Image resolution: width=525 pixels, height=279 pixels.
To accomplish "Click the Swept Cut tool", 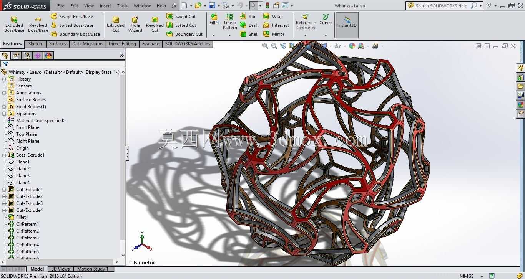I will [x=181, y=17].
